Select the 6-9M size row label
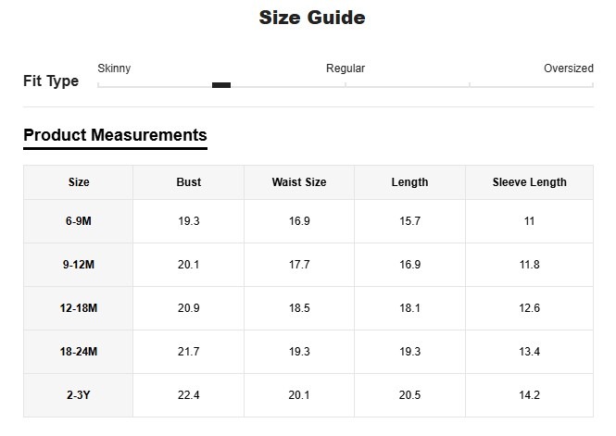This screenshot has width=616, height=436. coord(79,221)
